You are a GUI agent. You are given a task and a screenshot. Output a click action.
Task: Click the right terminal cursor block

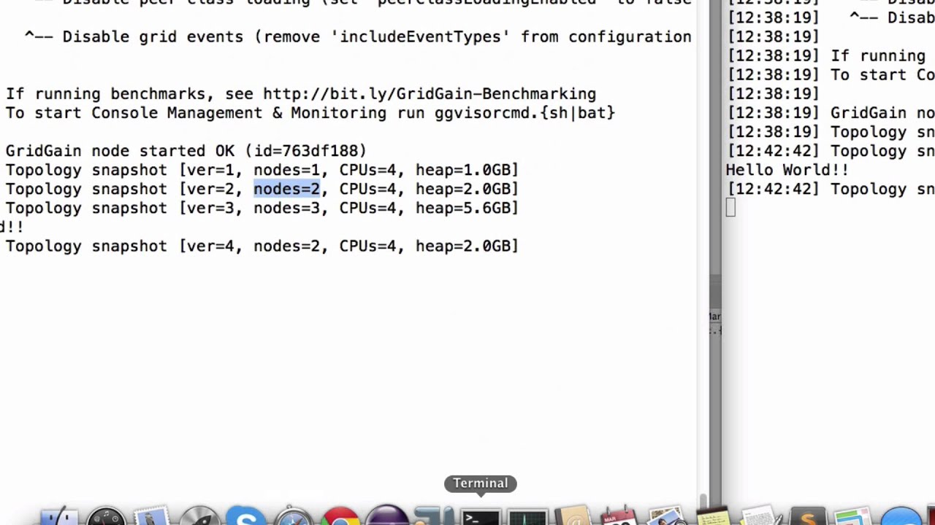pos(731,208)
